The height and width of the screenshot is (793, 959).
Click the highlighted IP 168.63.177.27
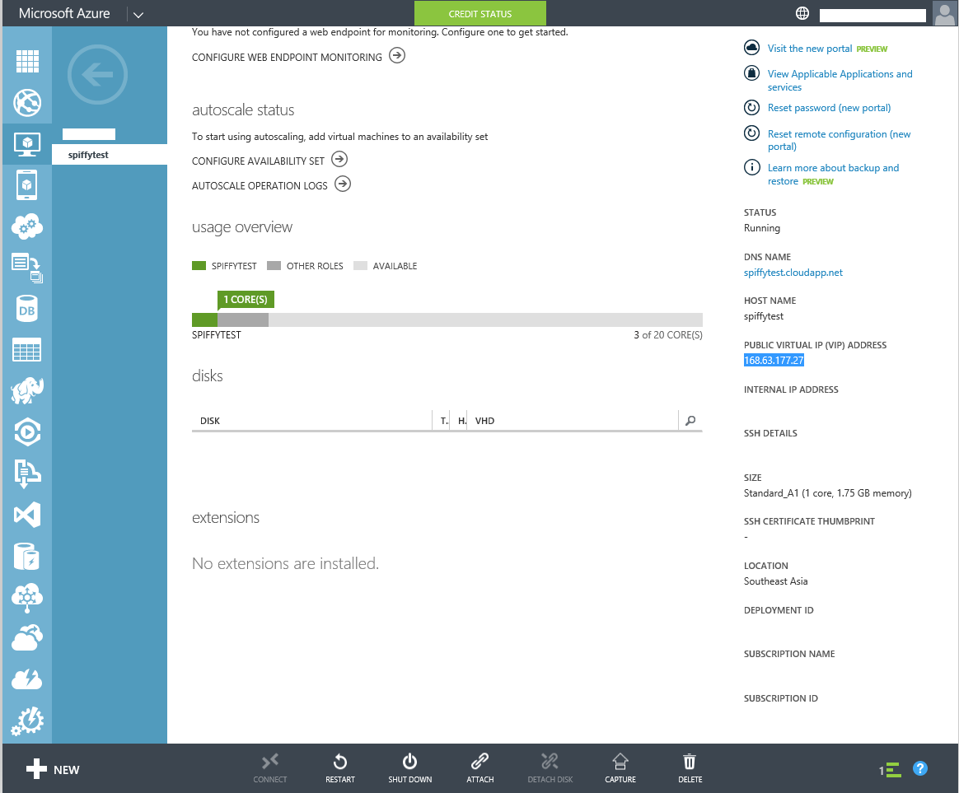[x=774, y=360]
